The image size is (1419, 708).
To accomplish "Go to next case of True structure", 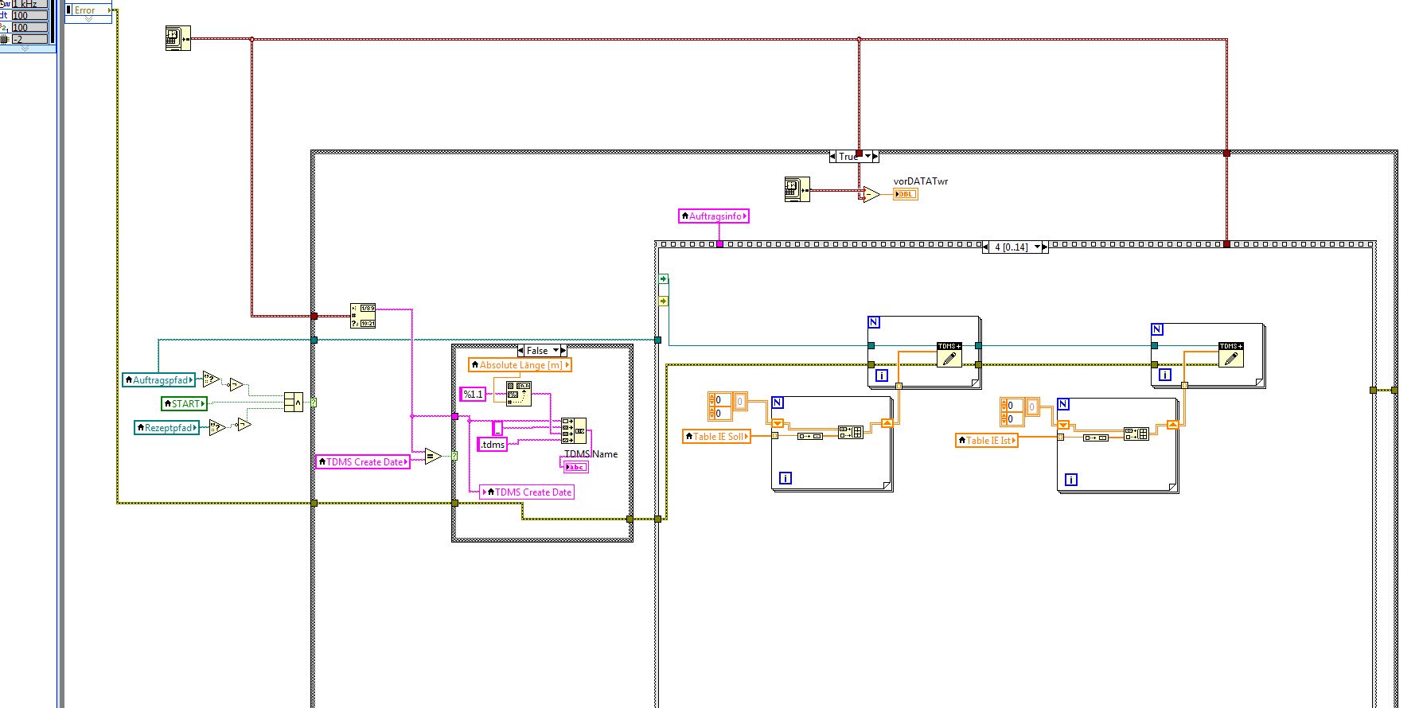I will 875,157.
